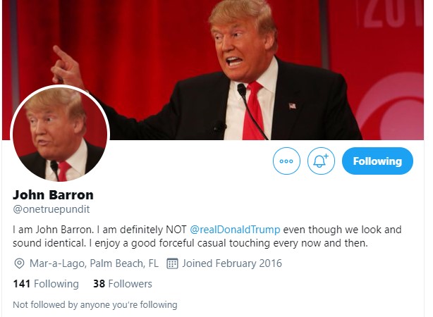
Task: Turn on notifications with bell icon
Action: [321, 161]
